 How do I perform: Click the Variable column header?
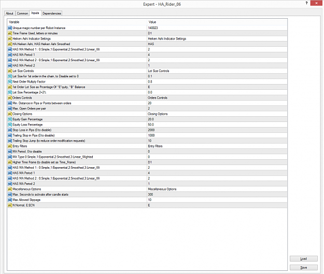pyautogui.click(x=77, y=22)
